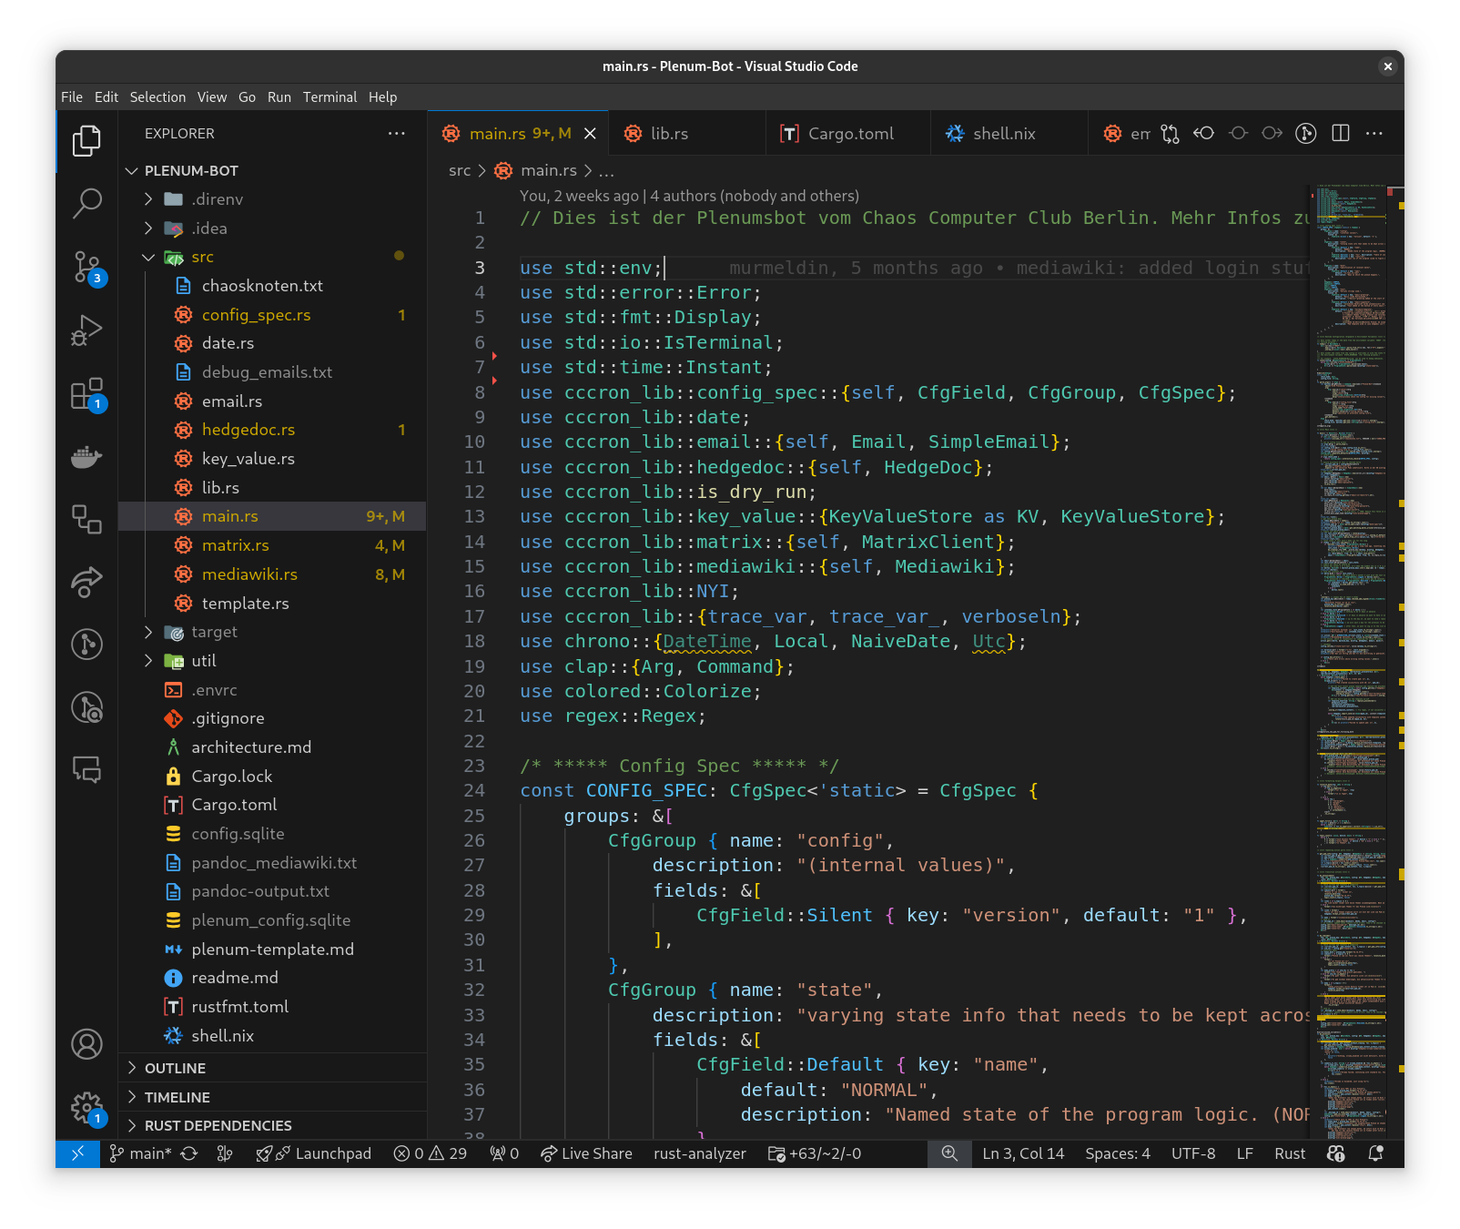Click the split editor right icon
Screen dimensions: 1460x1229
pos(1340,134)
